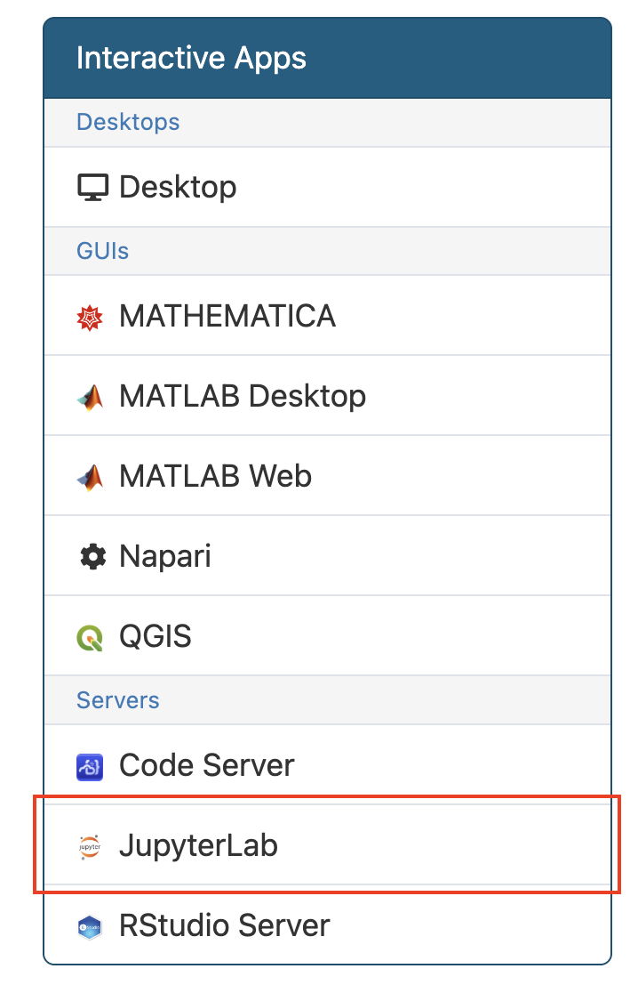Click the JupyterLab orange logo icon
The width and height of the screenshot is (638, 993).
[x=90, y=845]
